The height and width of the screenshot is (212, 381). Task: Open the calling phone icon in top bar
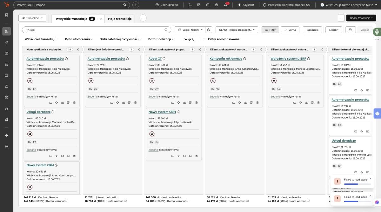click(190, 5)
